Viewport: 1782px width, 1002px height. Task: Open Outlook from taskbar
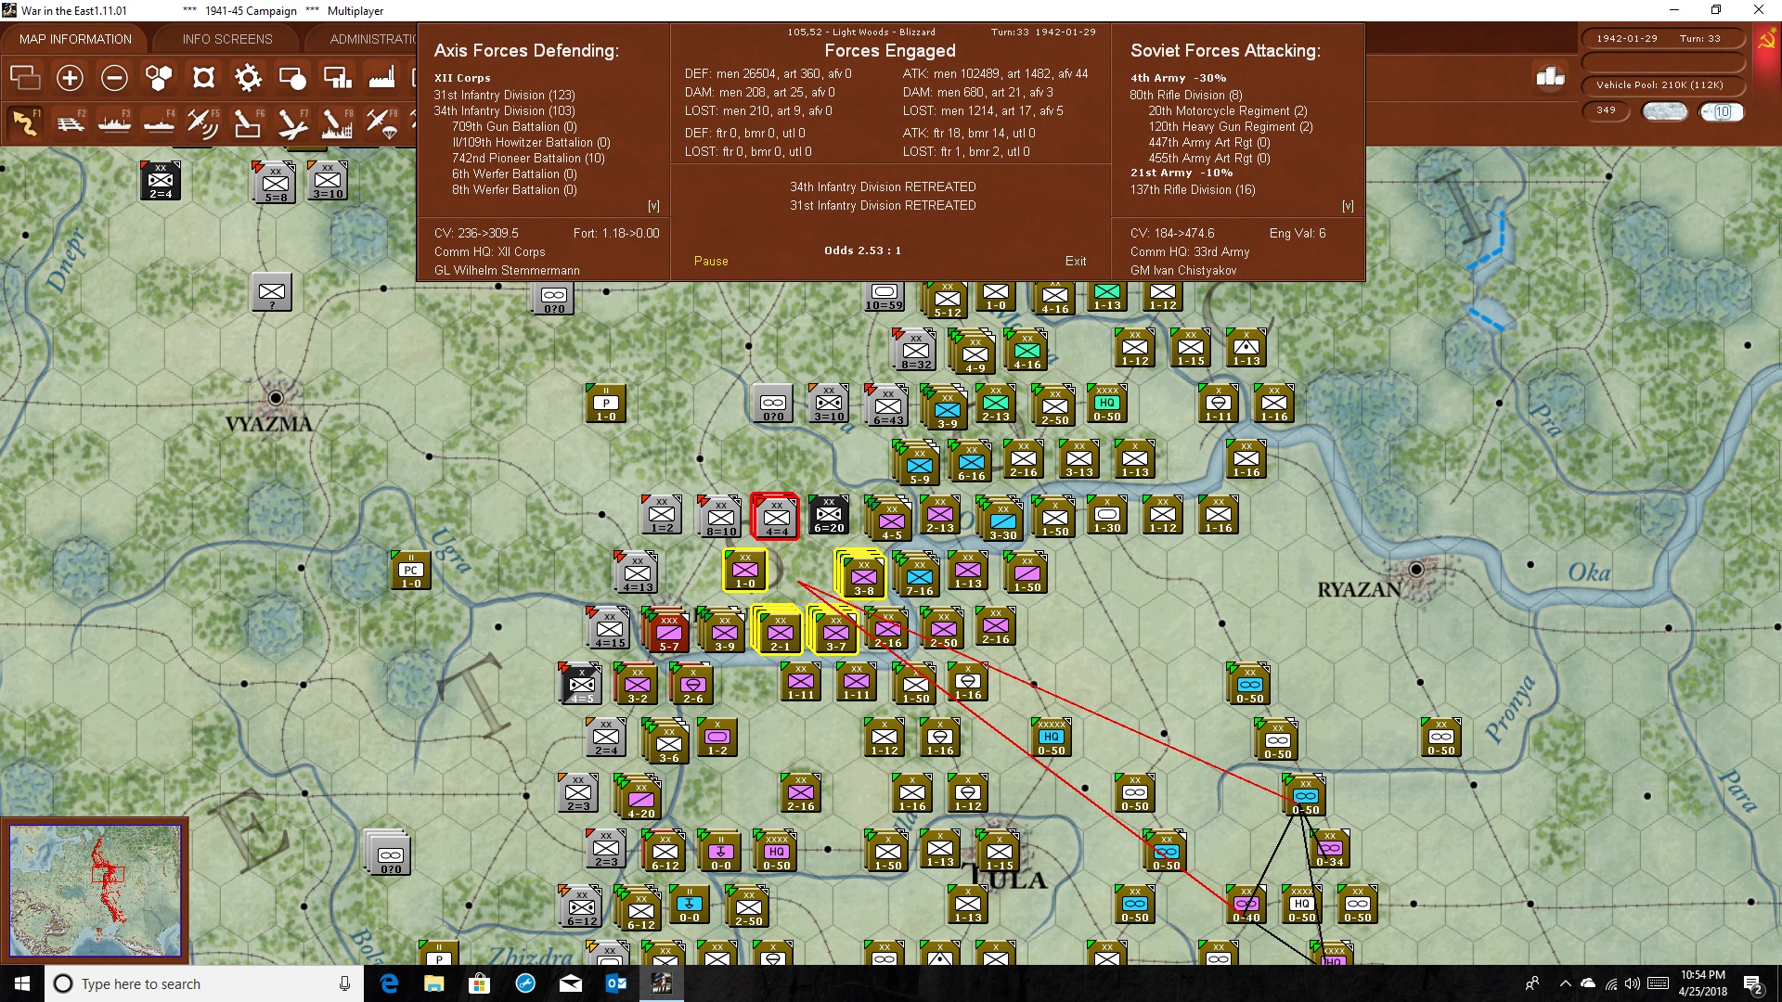tap(615, 983)
